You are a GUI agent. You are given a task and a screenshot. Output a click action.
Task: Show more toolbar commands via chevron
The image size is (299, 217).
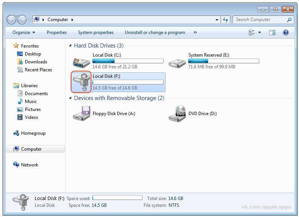195,32
